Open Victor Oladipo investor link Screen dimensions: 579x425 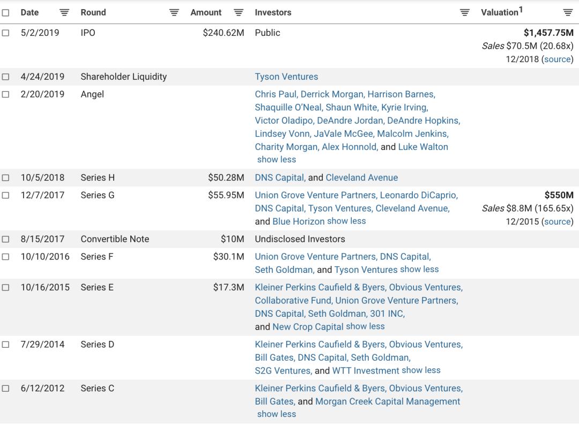284,121
